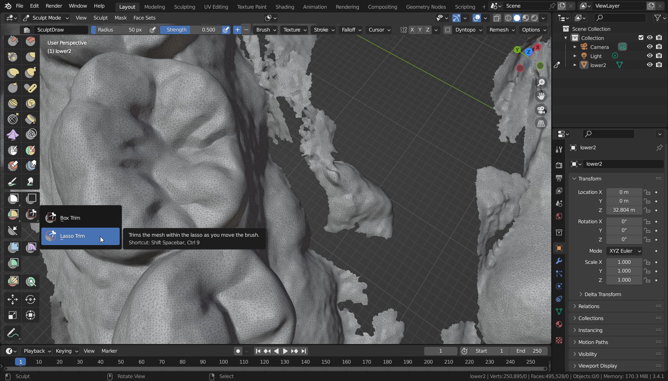668x381 pixels.
Task: Select the Annotate tool
Action: coord(13,333)
